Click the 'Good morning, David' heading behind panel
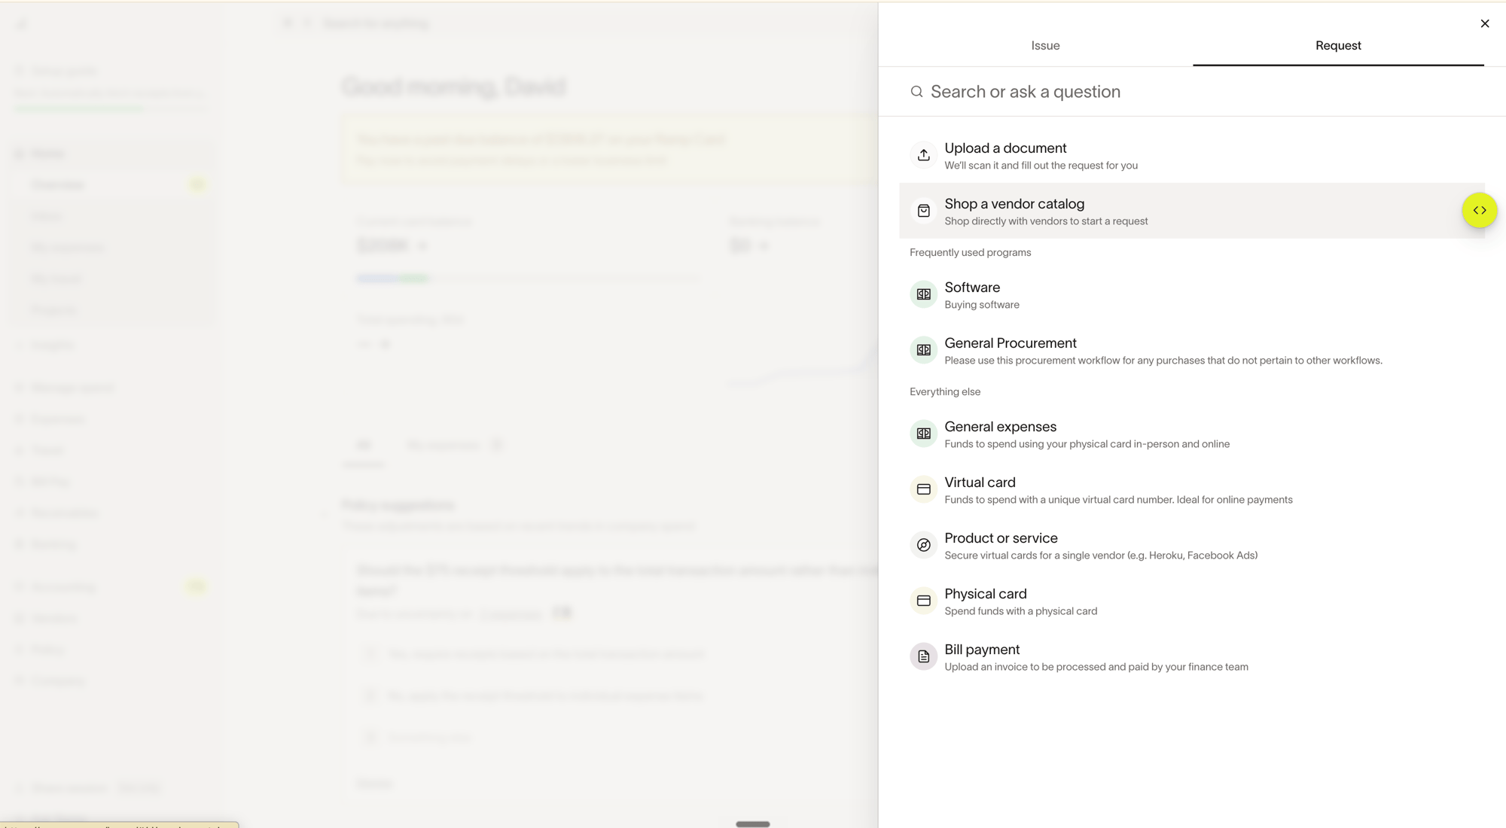 tap(453, 87)
